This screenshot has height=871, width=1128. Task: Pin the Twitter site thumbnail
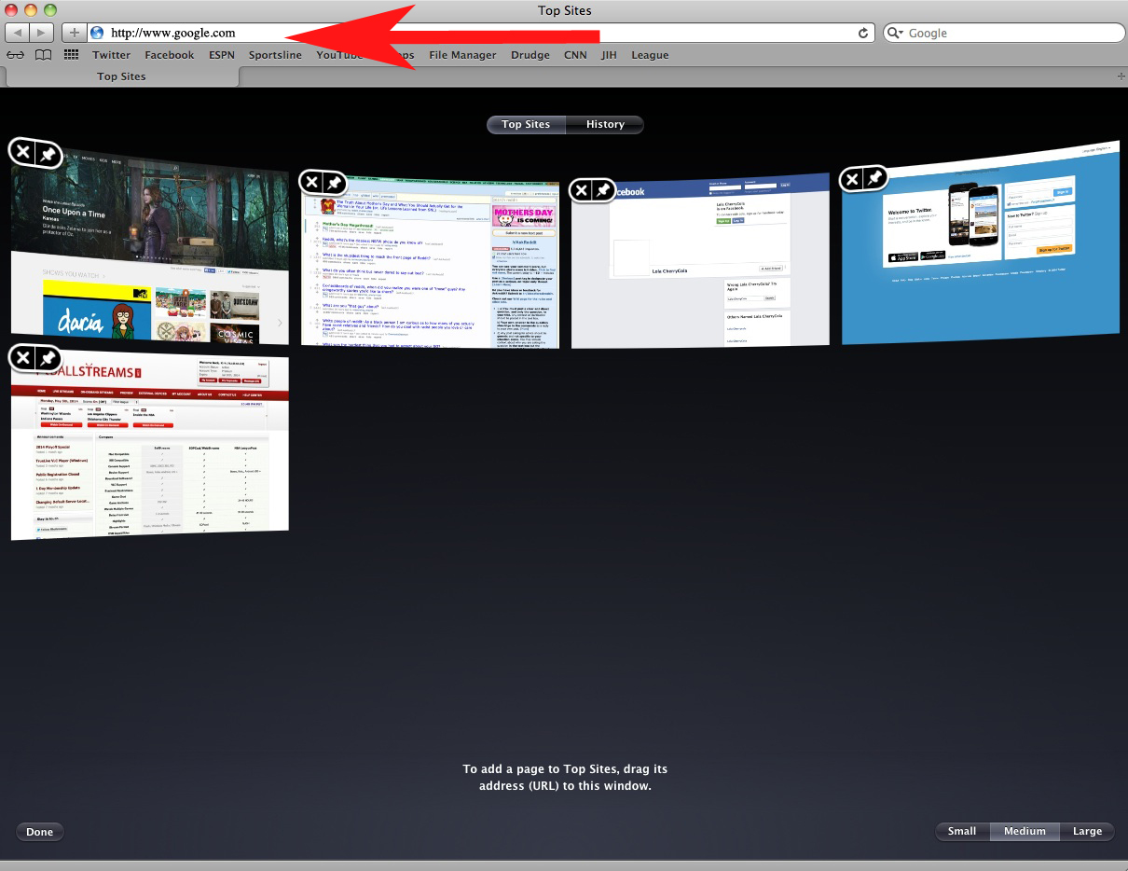[x=874, y=178]
